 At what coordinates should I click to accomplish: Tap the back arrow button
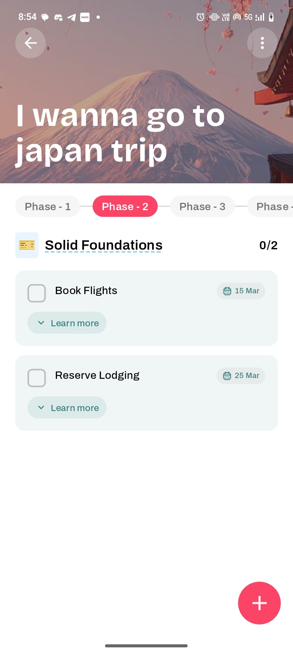pyautogui.click(x=31, y=43)
